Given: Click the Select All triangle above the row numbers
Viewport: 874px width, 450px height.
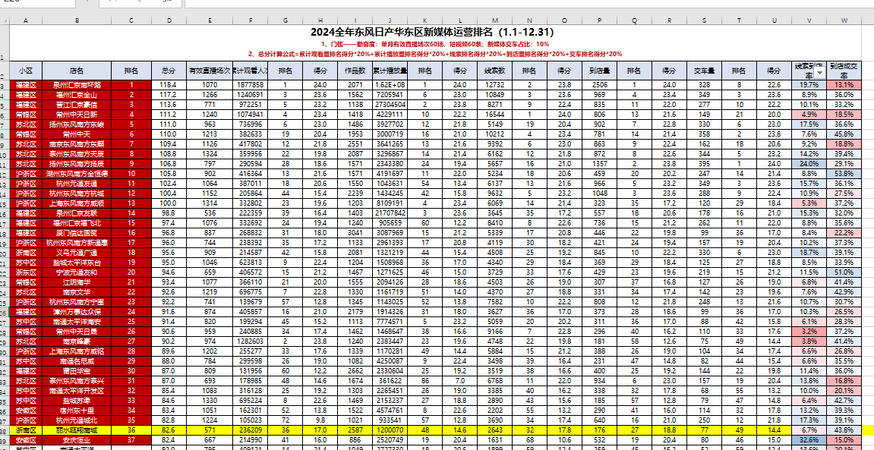Looking at the screenshot, I should [x=5, y=19].
